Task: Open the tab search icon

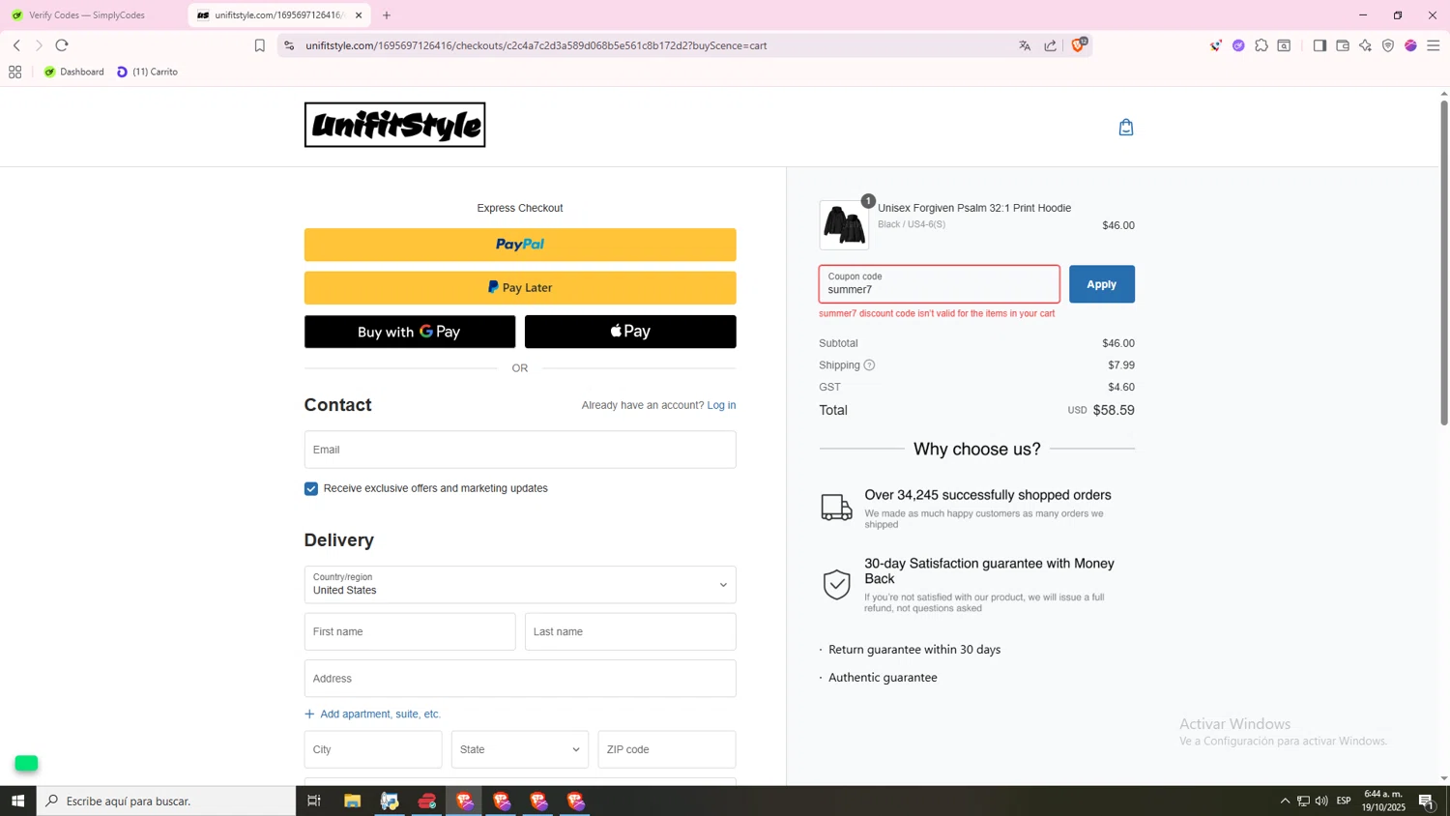Action: tap(1285, 45)
